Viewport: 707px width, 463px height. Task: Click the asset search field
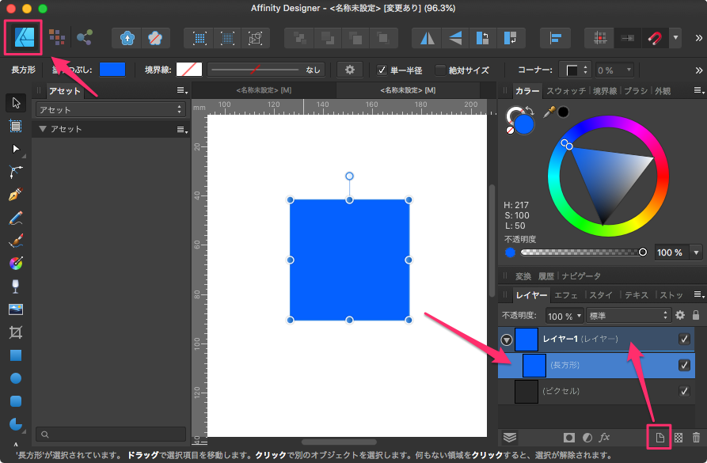pyautogui.click(x=111, y=434)
